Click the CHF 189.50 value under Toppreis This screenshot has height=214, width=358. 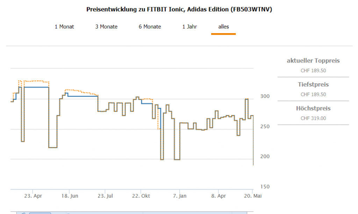(x=313, y=70)
